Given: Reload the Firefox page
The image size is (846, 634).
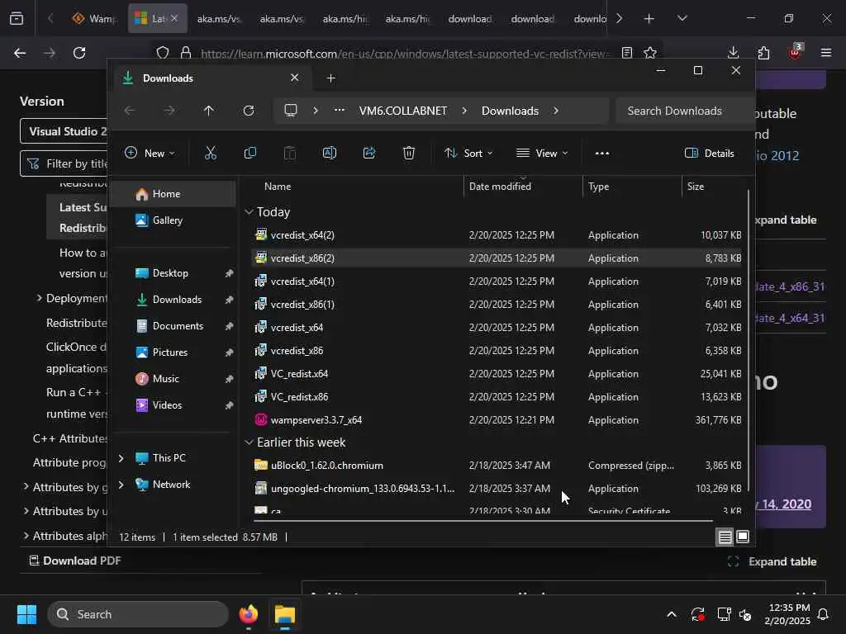Looking at the screenshot, I should click(79, 53).
